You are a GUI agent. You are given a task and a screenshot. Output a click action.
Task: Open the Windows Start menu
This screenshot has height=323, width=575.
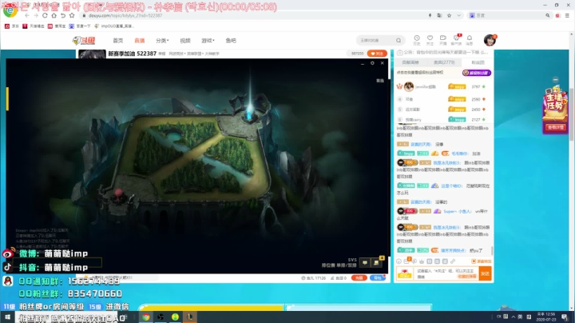pyautogui.click(x=7, y=317)
